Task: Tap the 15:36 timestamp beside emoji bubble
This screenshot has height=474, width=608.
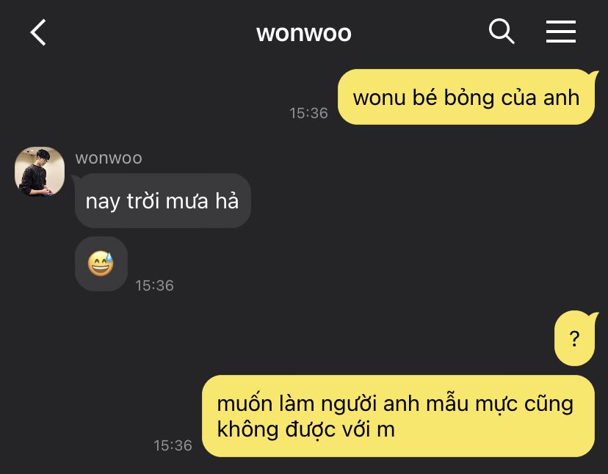Action: (x=154, y=285)
